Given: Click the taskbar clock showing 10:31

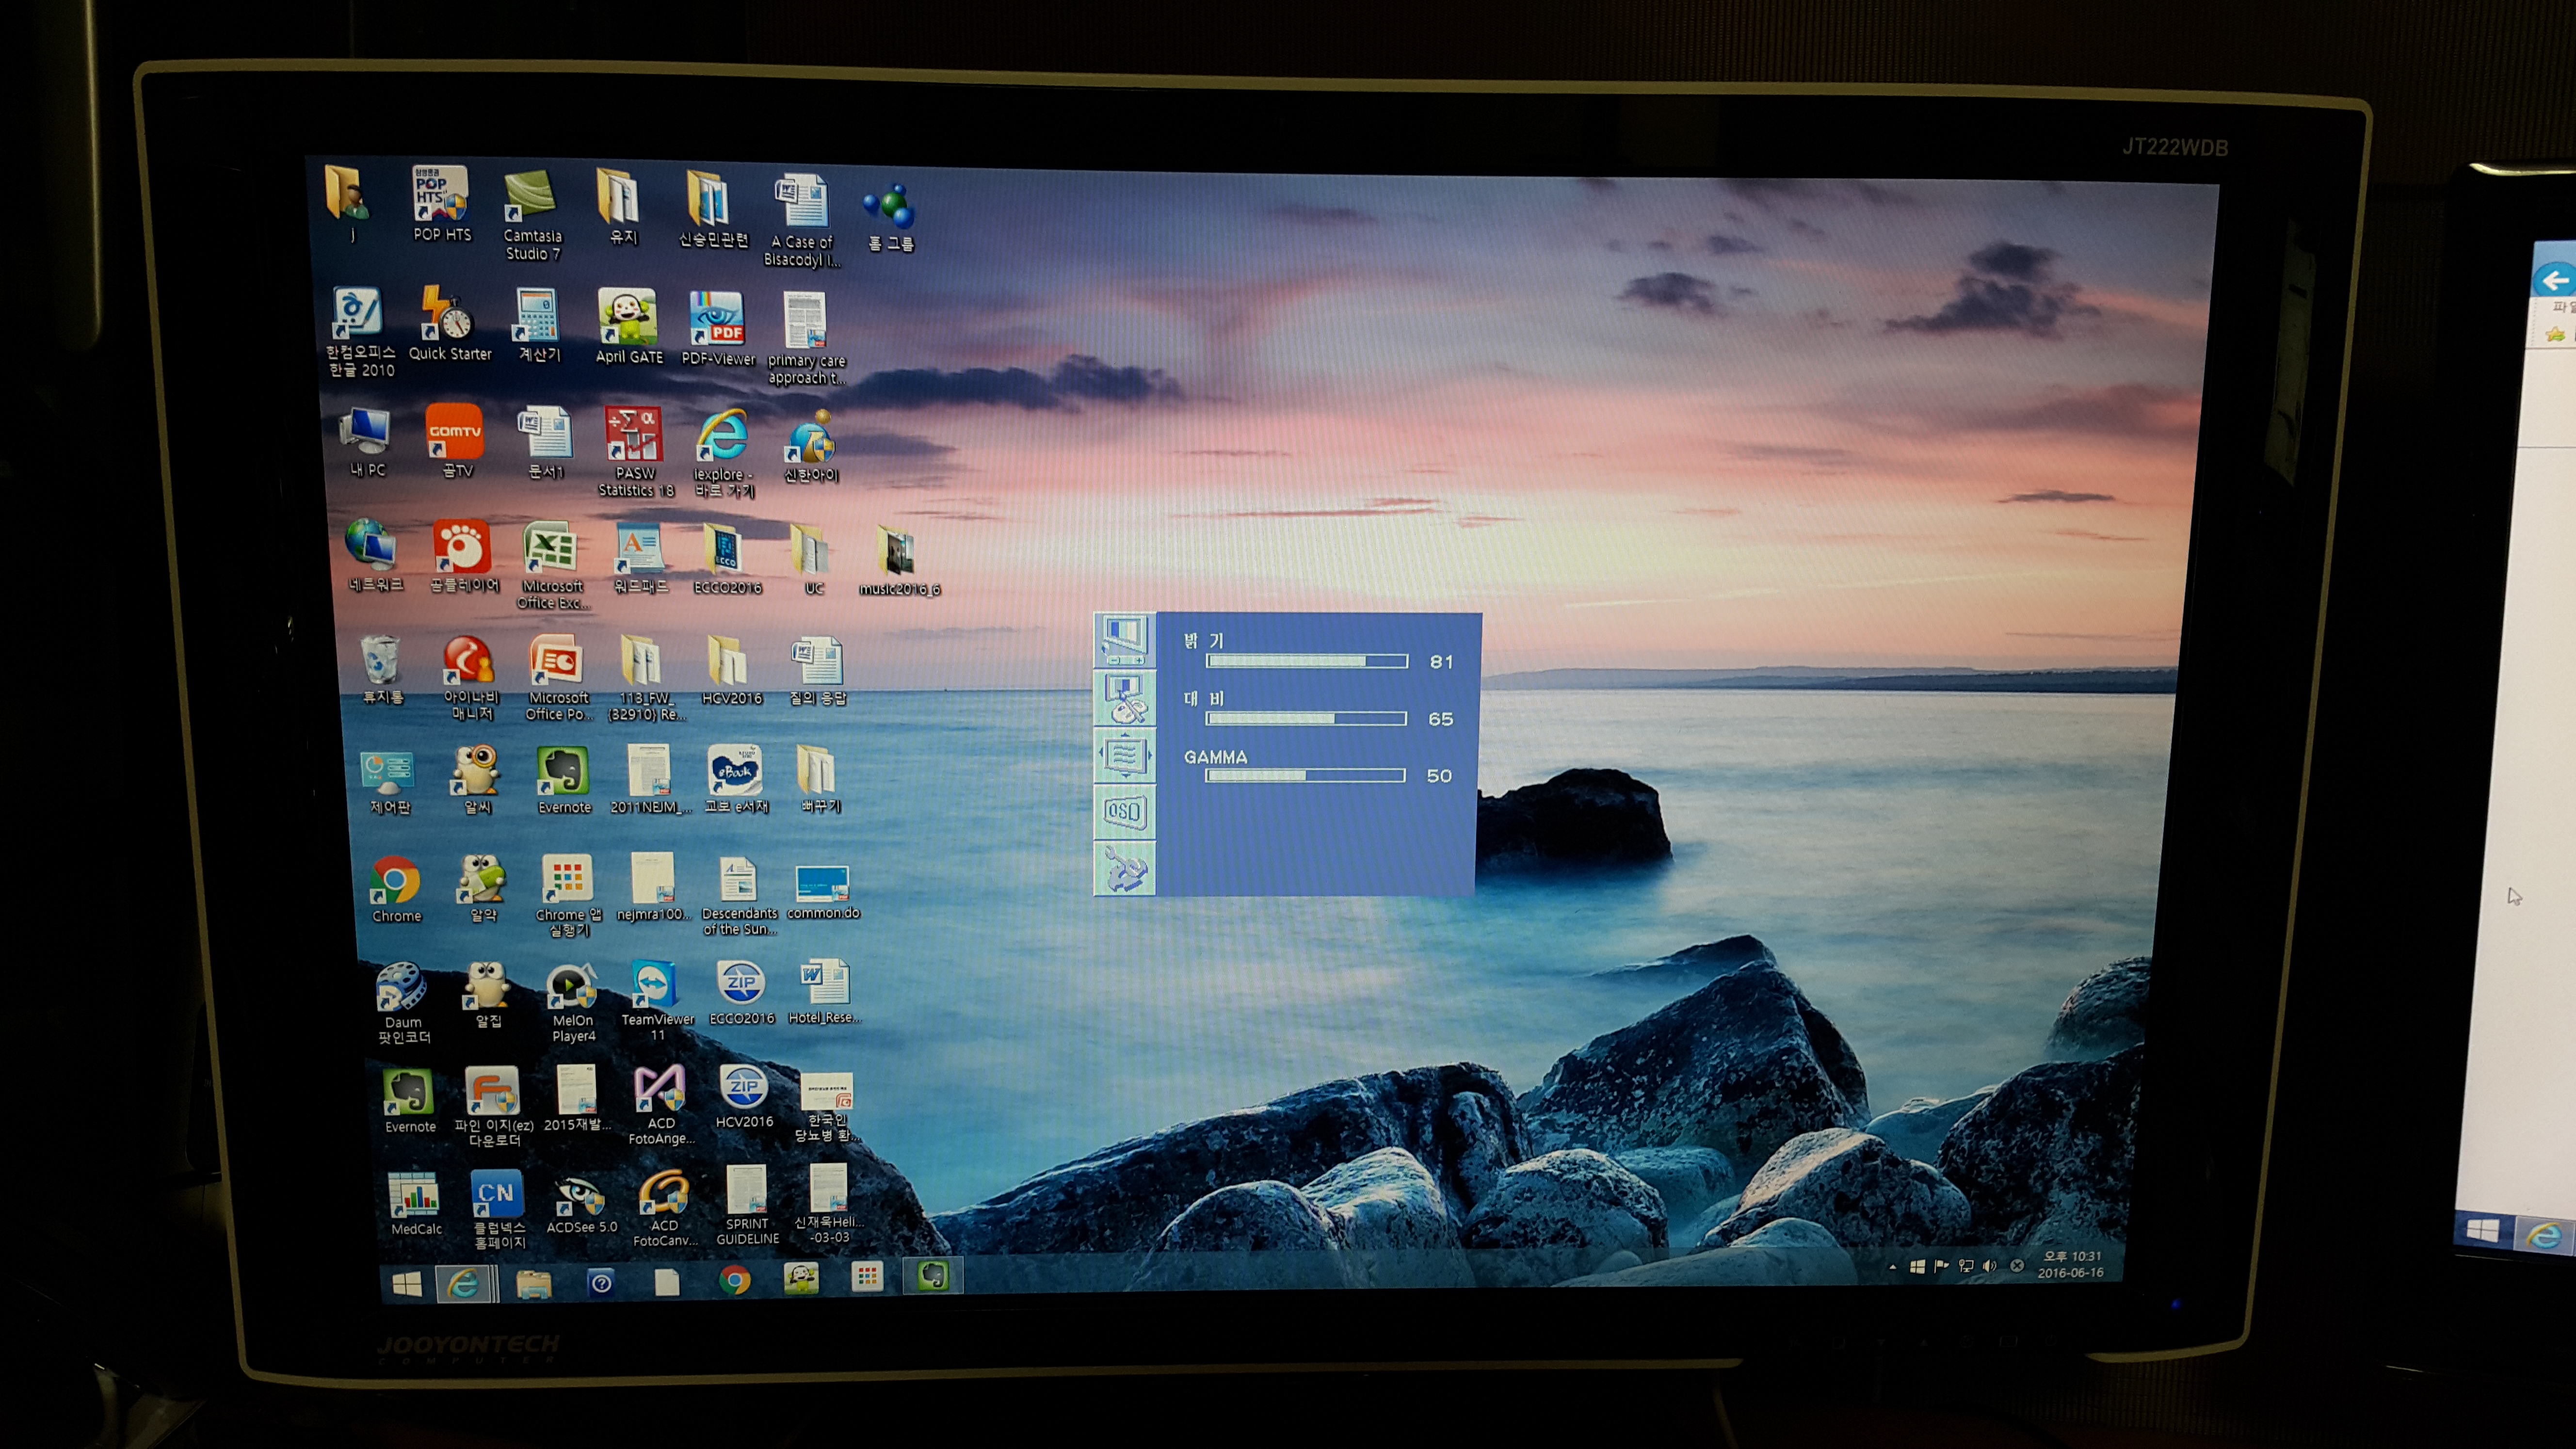Looking at the screenshot, I should coord(2070,1264).
